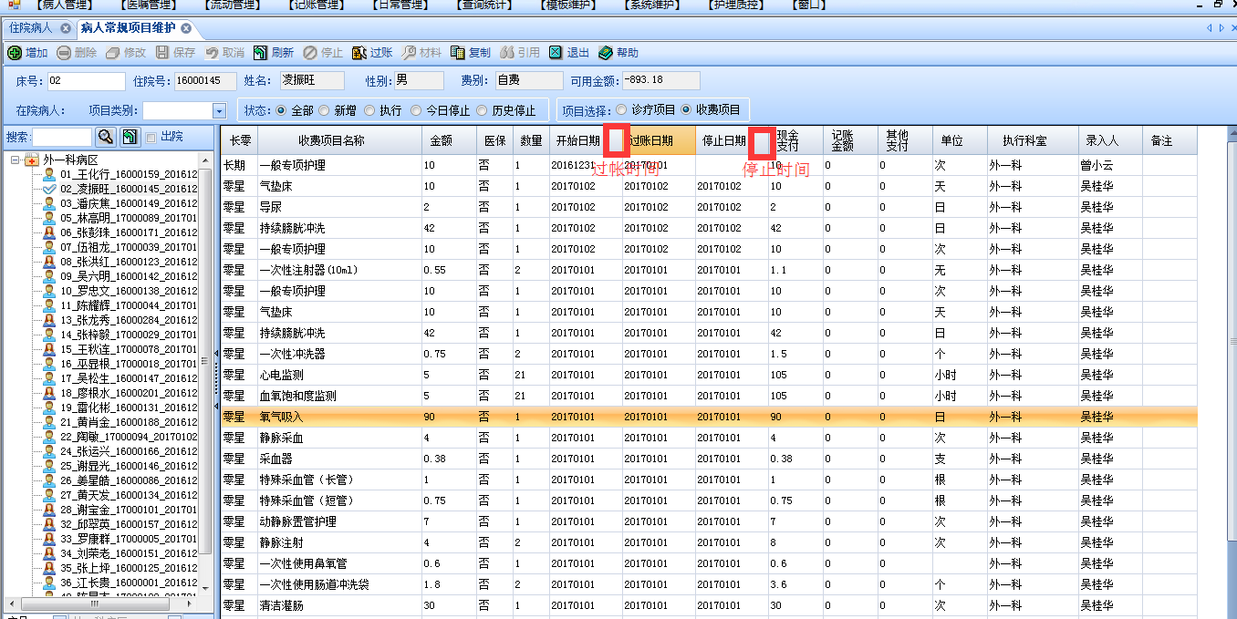Open the 记账管理 menu

pos(316,5)
